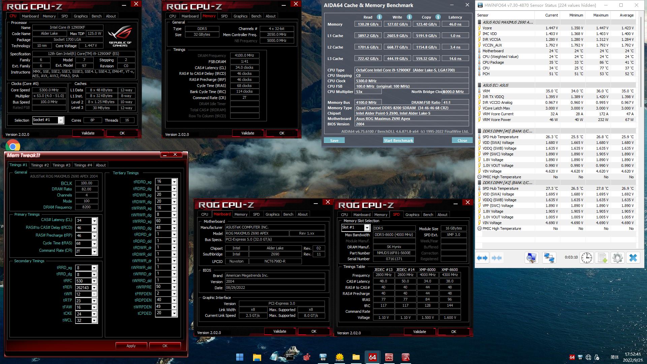
Task: Click taskbar clock showing 17:52:41
Action: point(633,354)
